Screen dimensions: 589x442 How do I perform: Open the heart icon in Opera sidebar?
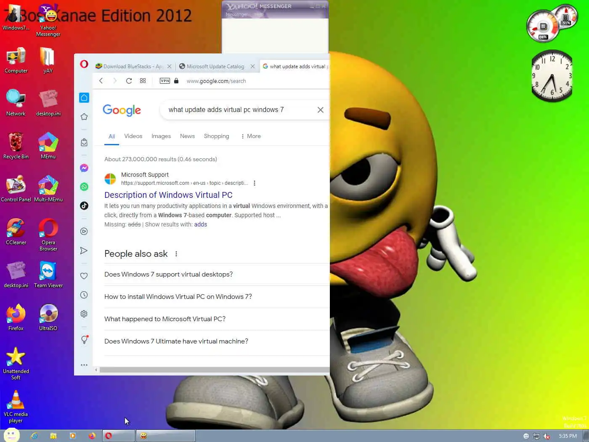pyautogui.click(x=84, y=276)
